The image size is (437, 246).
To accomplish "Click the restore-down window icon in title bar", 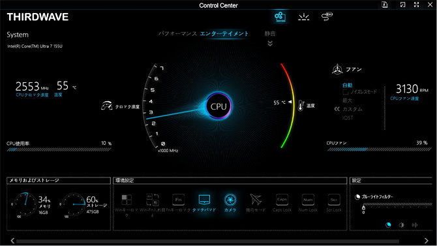I will point(402,5).
